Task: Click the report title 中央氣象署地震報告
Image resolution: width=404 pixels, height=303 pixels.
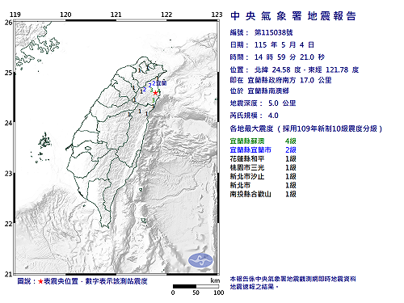Action: click(293, 16)
